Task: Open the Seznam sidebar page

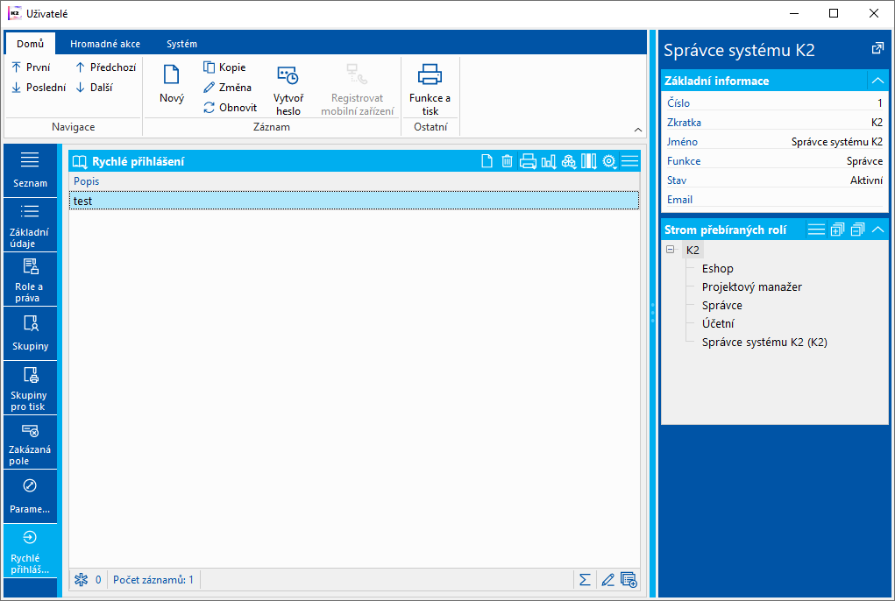Action: [x=31, y=171]
